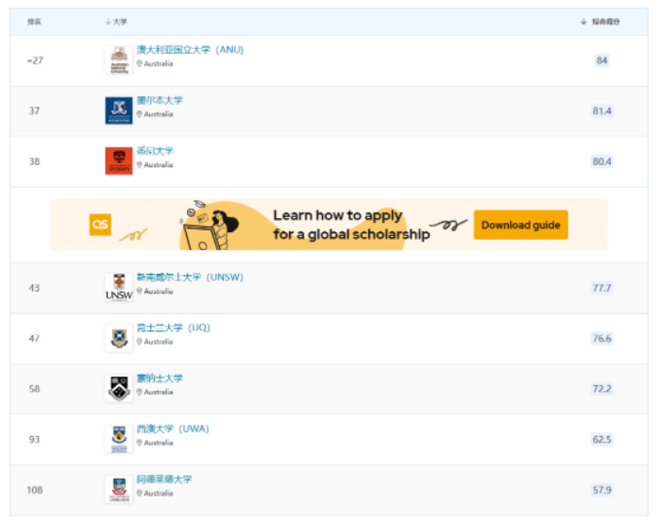
Task: Click the location pin icon under UNSW
Action: (x=139, y=291)
